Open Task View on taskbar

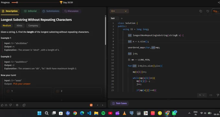tap(54, 113)
